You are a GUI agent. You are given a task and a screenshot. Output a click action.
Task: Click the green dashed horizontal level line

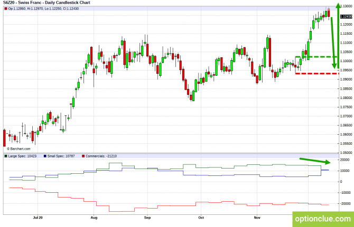317,56
